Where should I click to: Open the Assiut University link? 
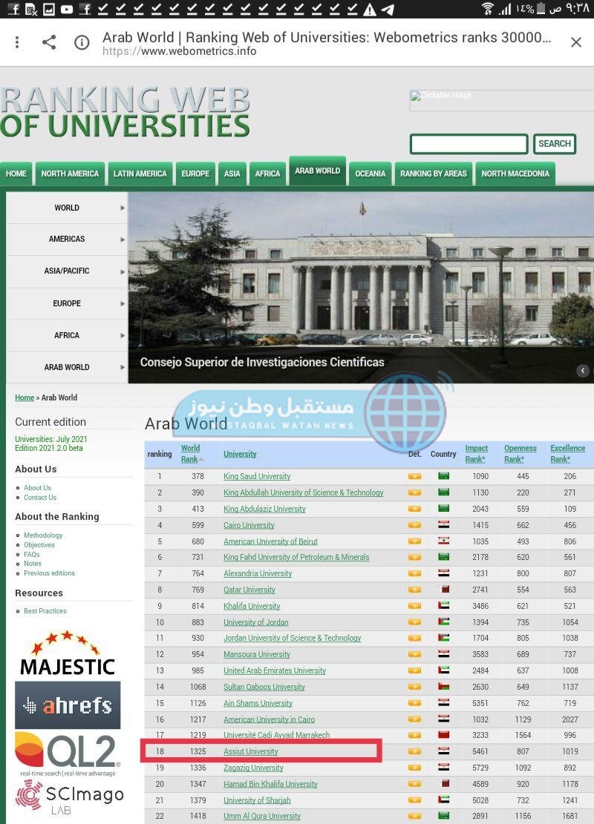[251, 751]
